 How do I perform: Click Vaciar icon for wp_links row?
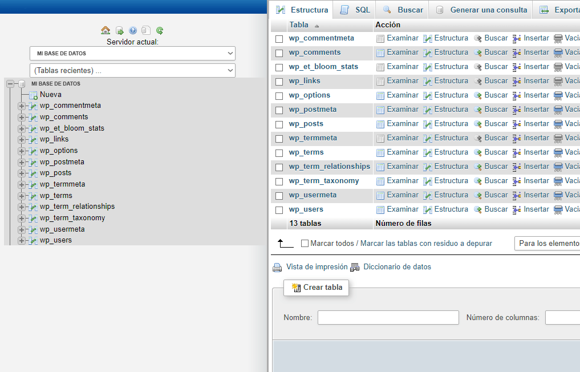[558, 82]
